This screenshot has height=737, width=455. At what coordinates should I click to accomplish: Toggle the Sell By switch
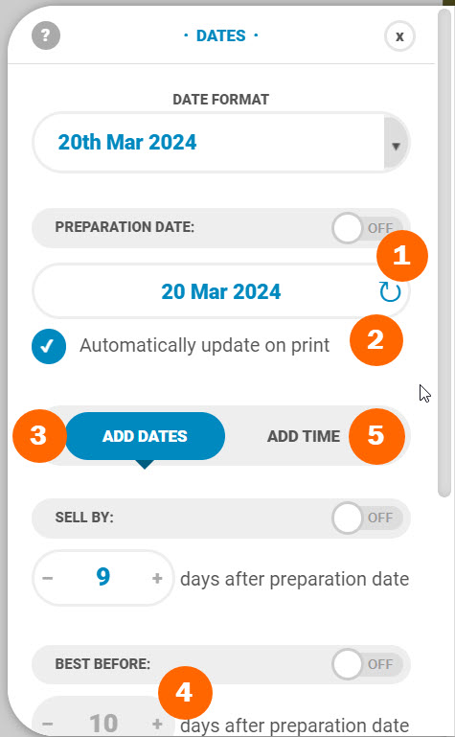(367, 518)
